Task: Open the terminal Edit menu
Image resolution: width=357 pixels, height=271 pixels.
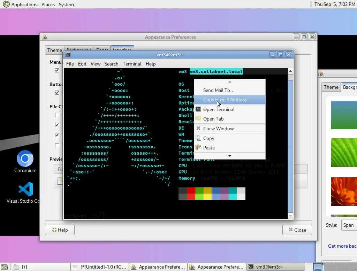Action: [x=82, y=64]
